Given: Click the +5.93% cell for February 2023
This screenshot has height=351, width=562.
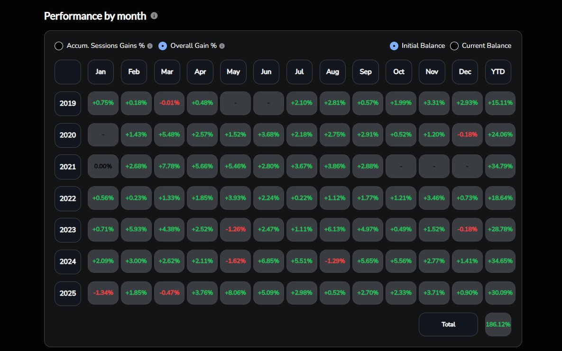Looking at the screenshot, I should pyautogui.click(x=136, y=230).
